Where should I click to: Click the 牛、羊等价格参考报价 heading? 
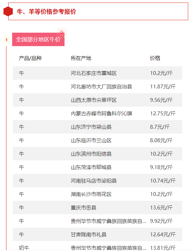click(x=46, y=12)
